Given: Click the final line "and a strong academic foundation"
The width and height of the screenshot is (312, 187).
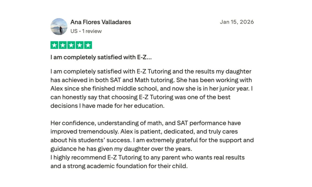Looking at the screenshot, I should coord(119,166).
